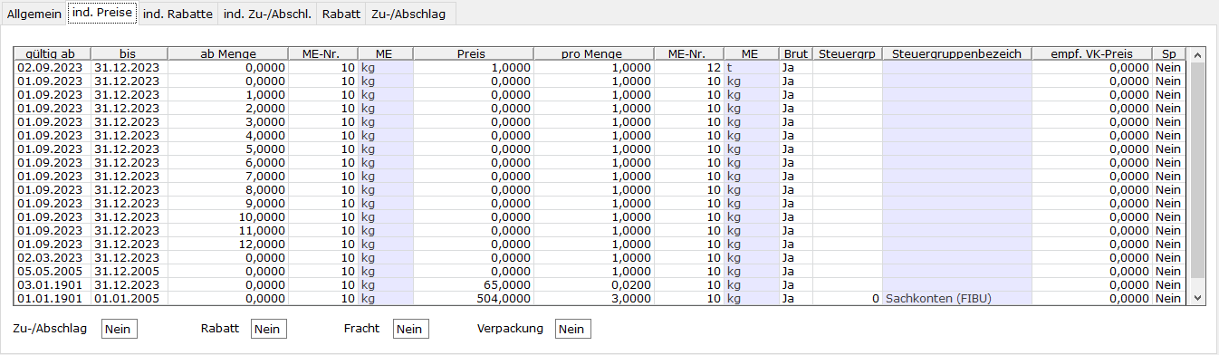
Task: Click the Verpackung Nein field
Action: [x=572, y=329]
